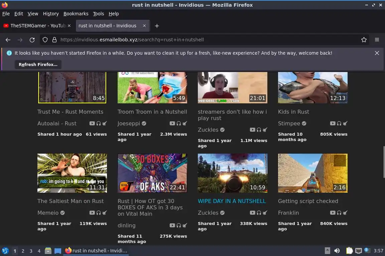Open the History menu
Image resolution: width=385 pixels, height=256 pixels.
pos(51,14)
